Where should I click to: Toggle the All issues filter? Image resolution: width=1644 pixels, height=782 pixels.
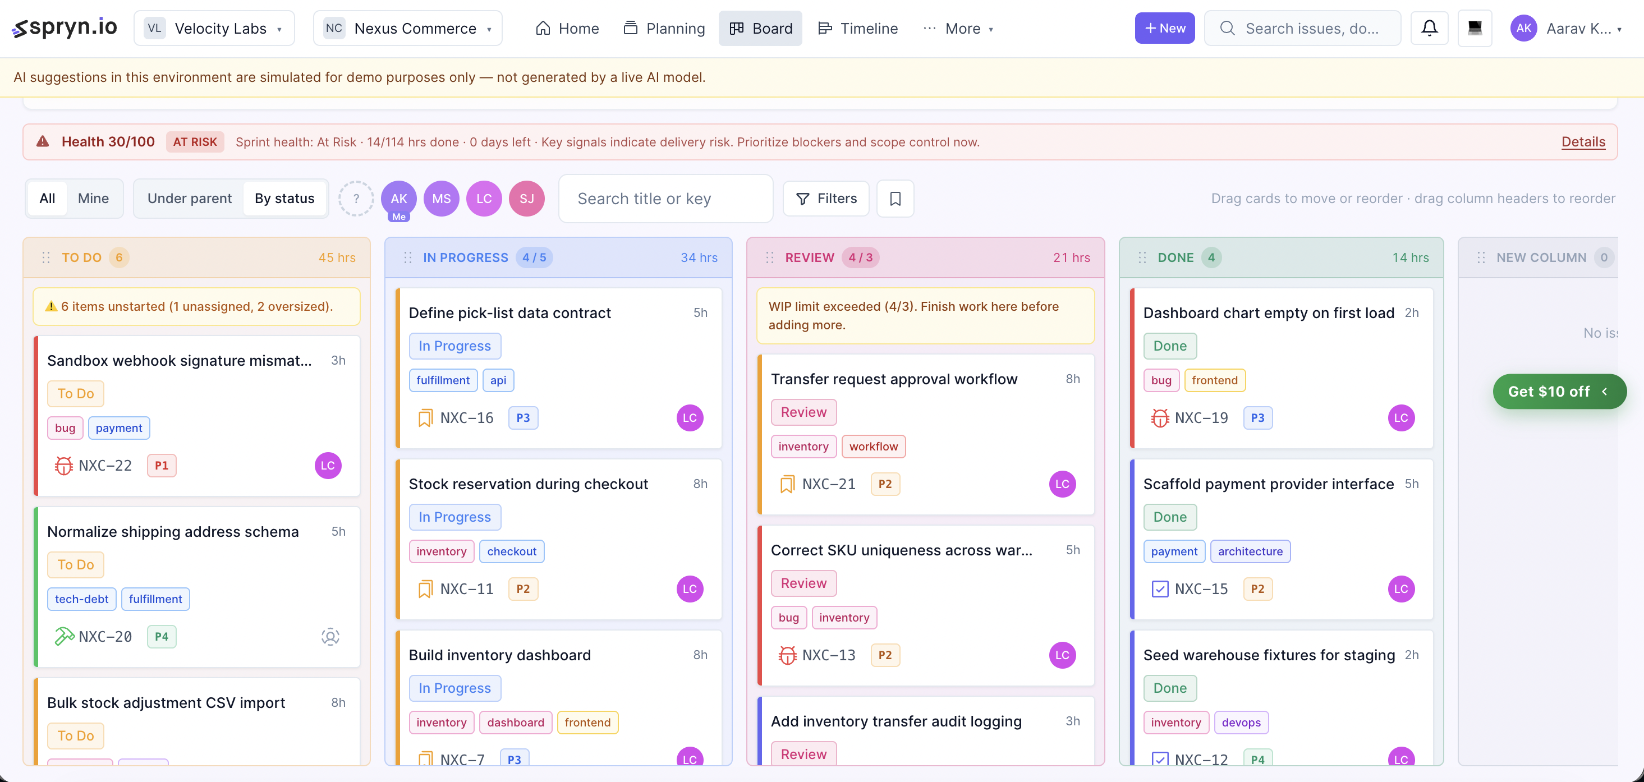tap(47, 199)
